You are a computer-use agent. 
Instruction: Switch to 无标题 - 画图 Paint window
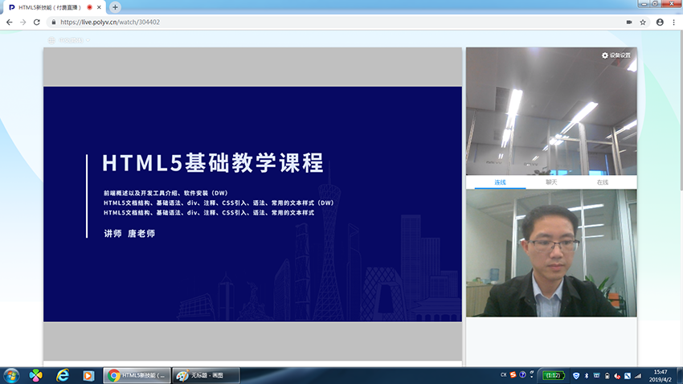206,375
